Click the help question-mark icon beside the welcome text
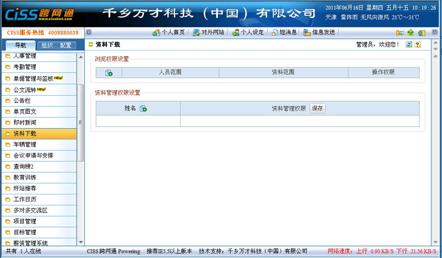The image size is (442, 258). click(x=409, y=44)
